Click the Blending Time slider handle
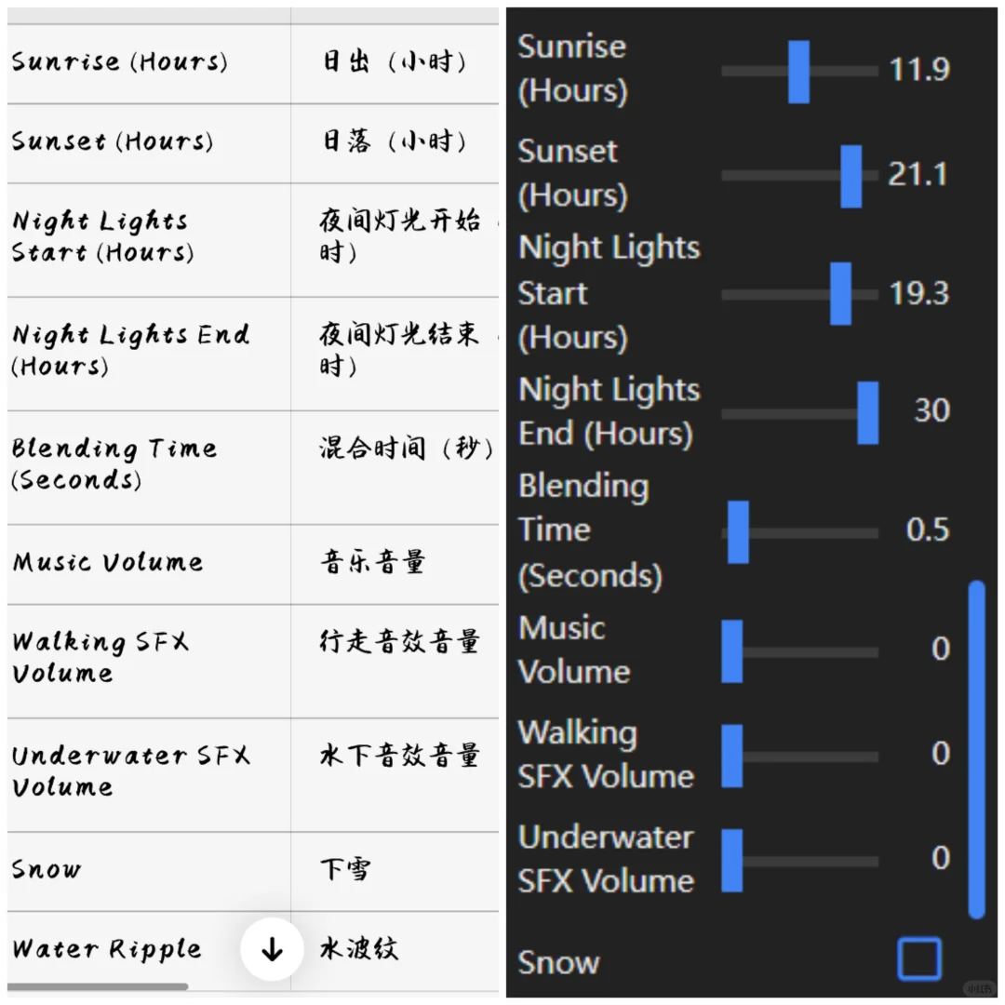 pos(738,531)
